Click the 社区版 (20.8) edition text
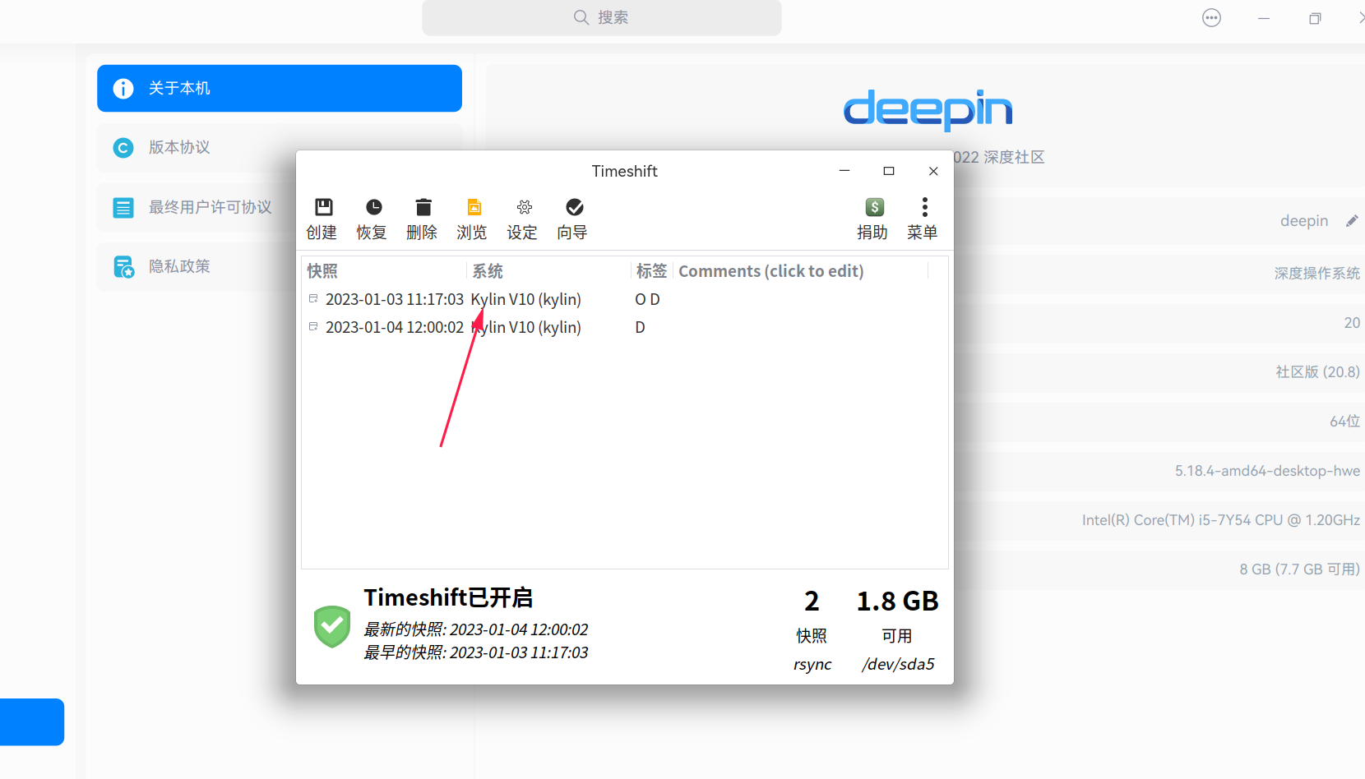Screen dimensions: 1365x779 pyautogui.click(x=1318, y=372)
